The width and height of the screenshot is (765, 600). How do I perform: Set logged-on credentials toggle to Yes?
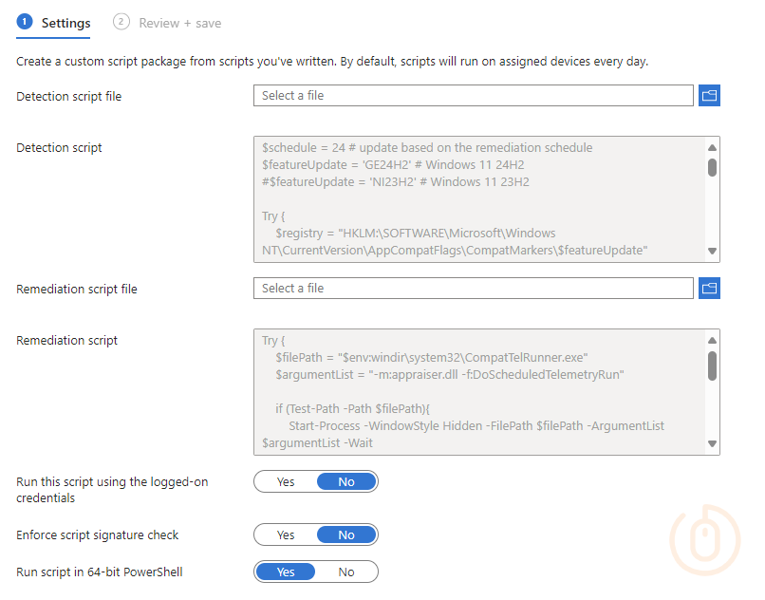point(286,482)
